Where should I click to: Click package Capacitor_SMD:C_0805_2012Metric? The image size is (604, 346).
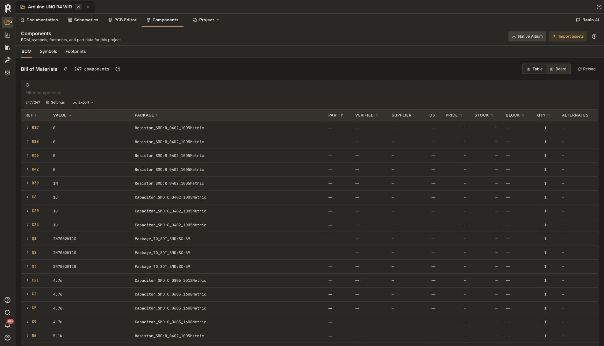click(171, 280)
